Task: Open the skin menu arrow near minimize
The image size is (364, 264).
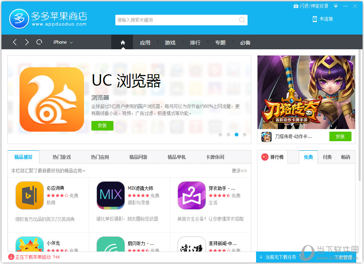Action: pyautogui.click(x=336, y=6)
